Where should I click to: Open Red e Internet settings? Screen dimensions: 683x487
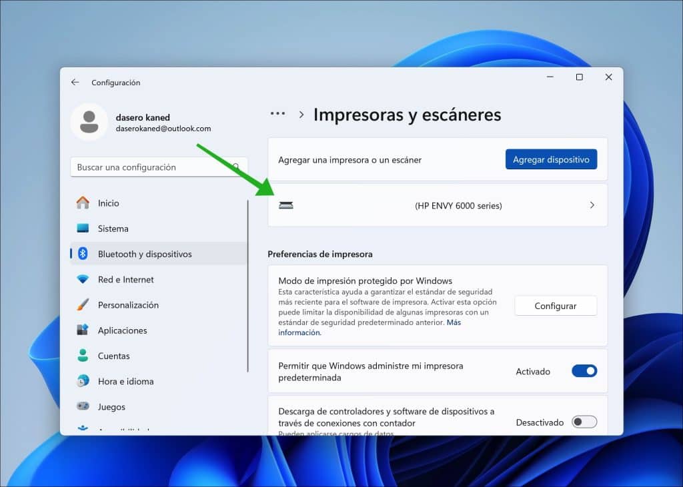159,279
